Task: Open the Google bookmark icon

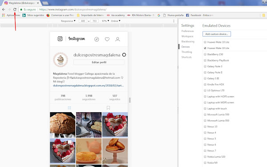Action: pyautogui.click(x=159, y=15)
